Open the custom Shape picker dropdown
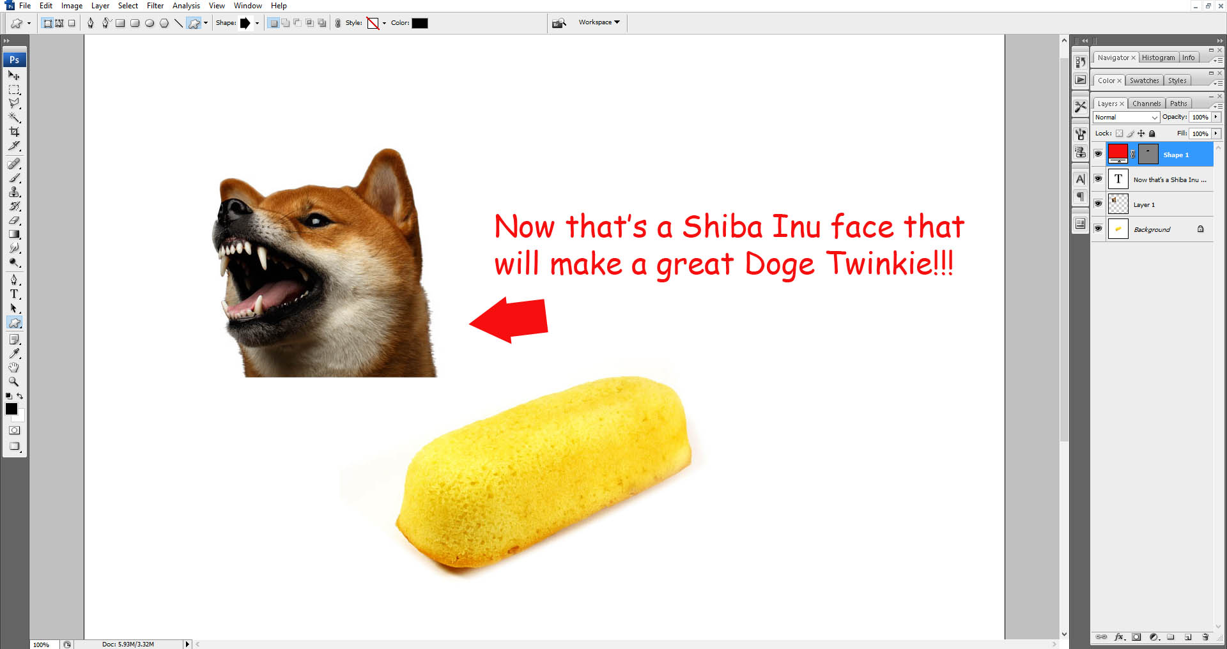Viewport: 1227px width, 649px height. (x=257, y=23)
